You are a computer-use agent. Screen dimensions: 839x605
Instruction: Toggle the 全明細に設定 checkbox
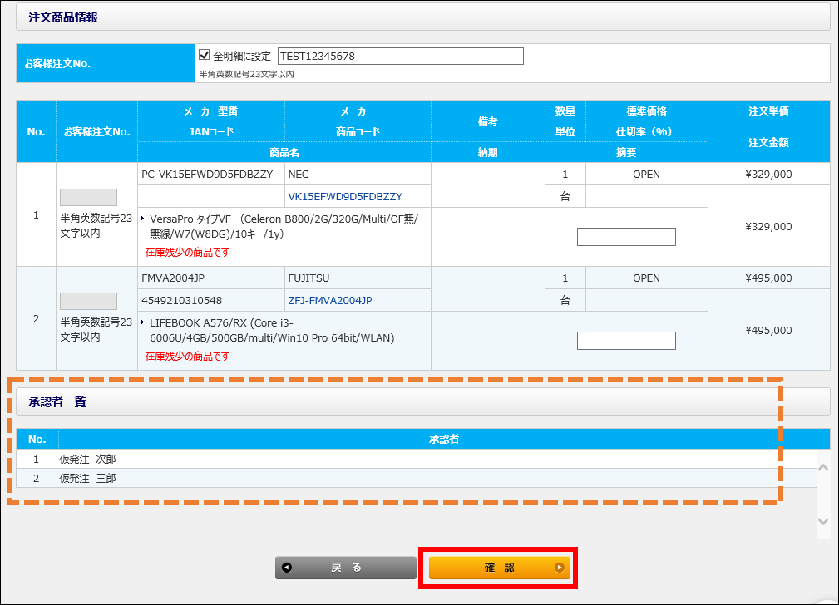click(205, 56)
